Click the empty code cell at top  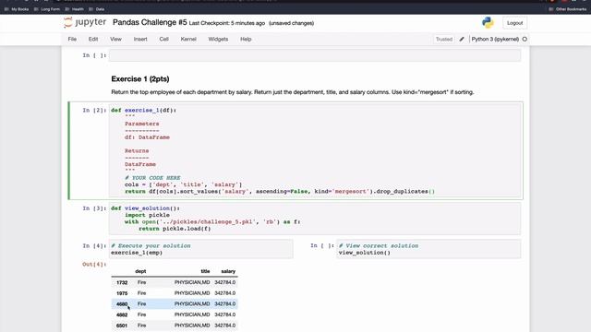click(315, 55)
